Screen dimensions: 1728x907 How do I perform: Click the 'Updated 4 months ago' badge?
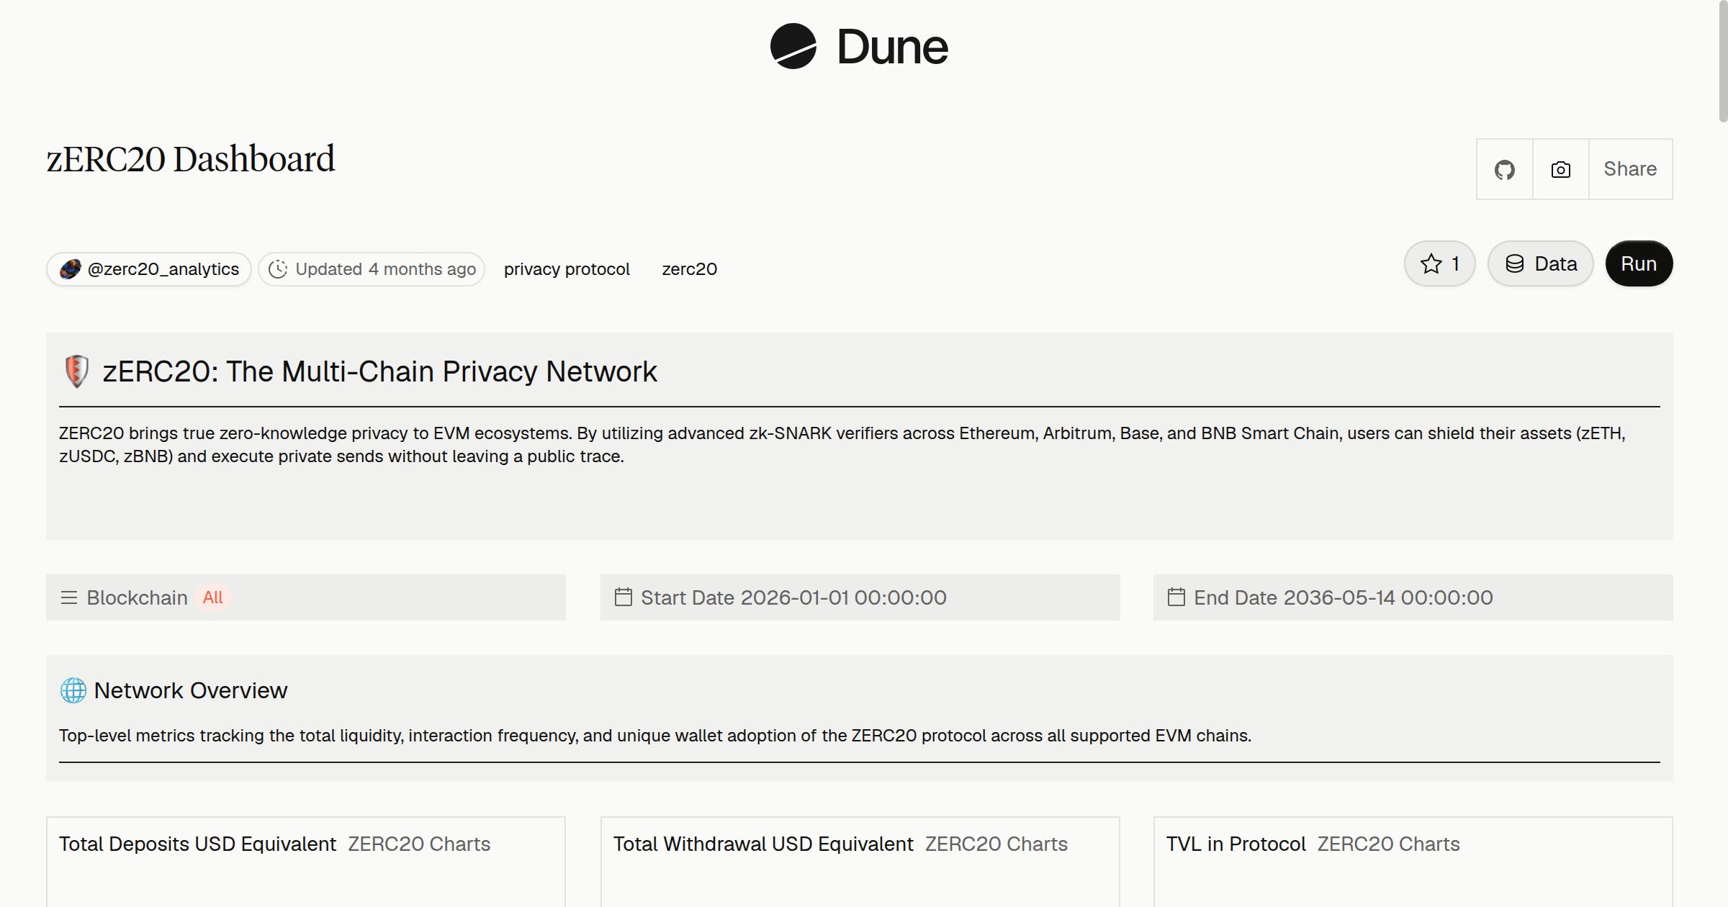point(372,269)
